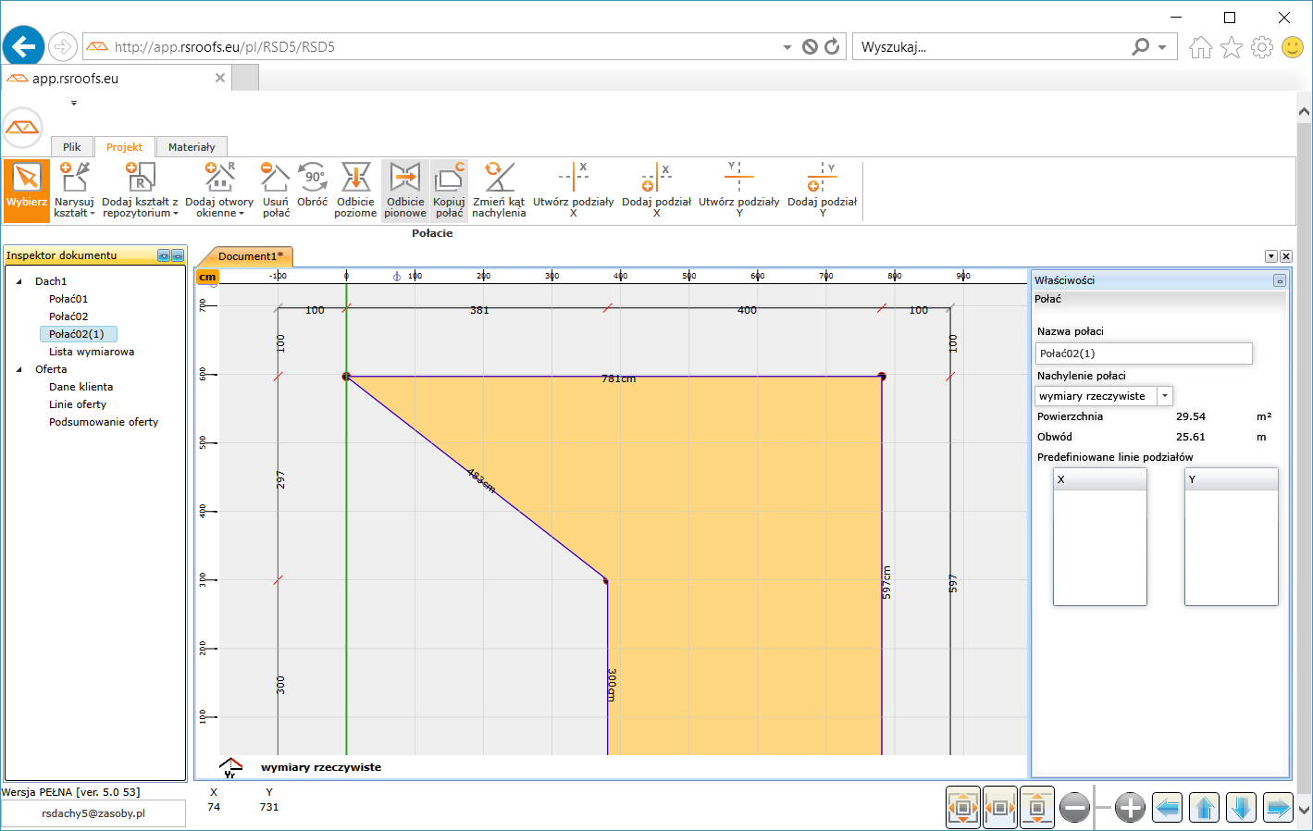Viewport: 1313px width, 831px height.
Task: Select Lista wymiarowa tree item
Action: tap(92, 352)
